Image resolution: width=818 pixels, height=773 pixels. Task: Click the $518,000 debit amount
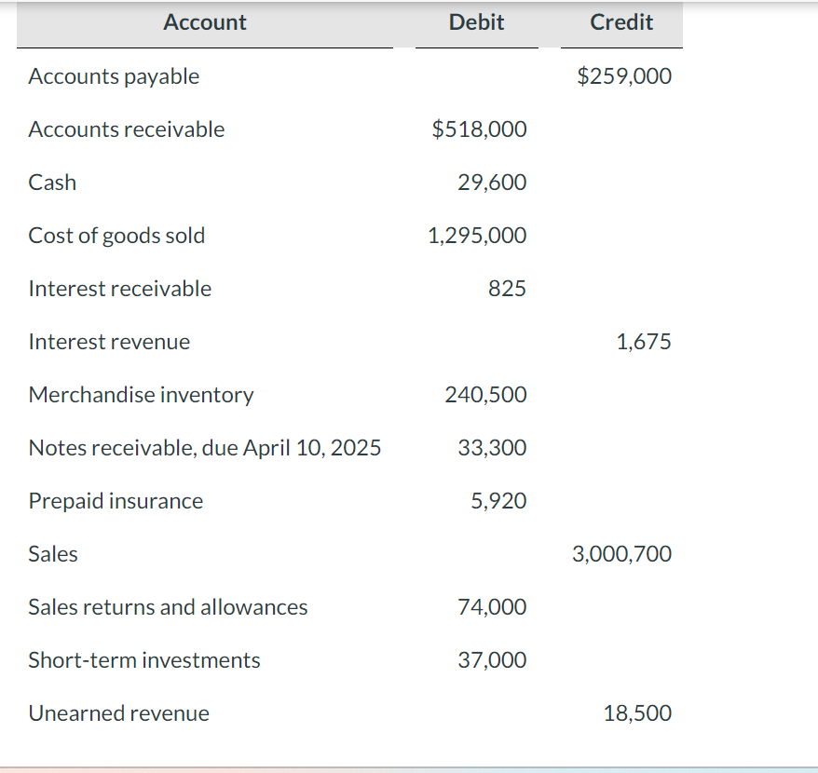[479, 129]
